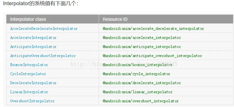Select the accelerate_decelerate_interpolator resource ID text

(x=153, y=28)
